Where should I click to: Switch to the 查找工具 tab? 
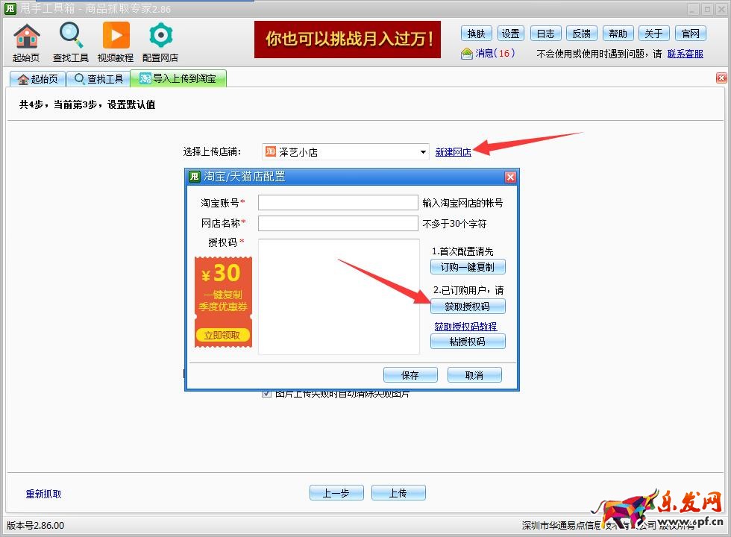(x=98, y=79)
